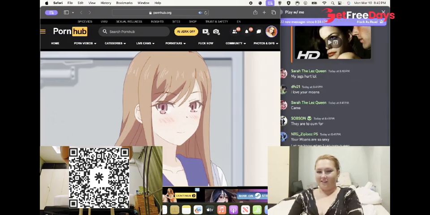Open Spotlight search in the macOS menu bar
This screenshot has height=215, width=430.
click(x=332, y=3)
